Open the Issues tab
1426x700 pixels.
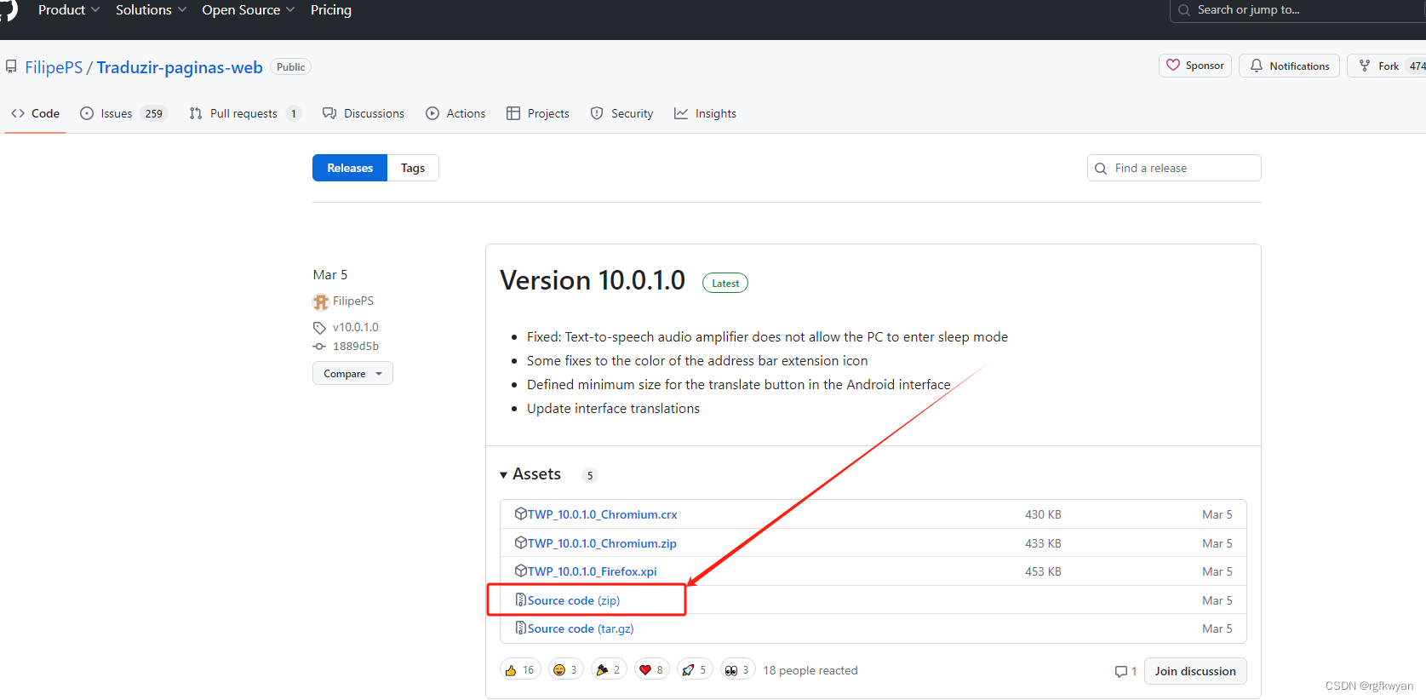[123, 113]
